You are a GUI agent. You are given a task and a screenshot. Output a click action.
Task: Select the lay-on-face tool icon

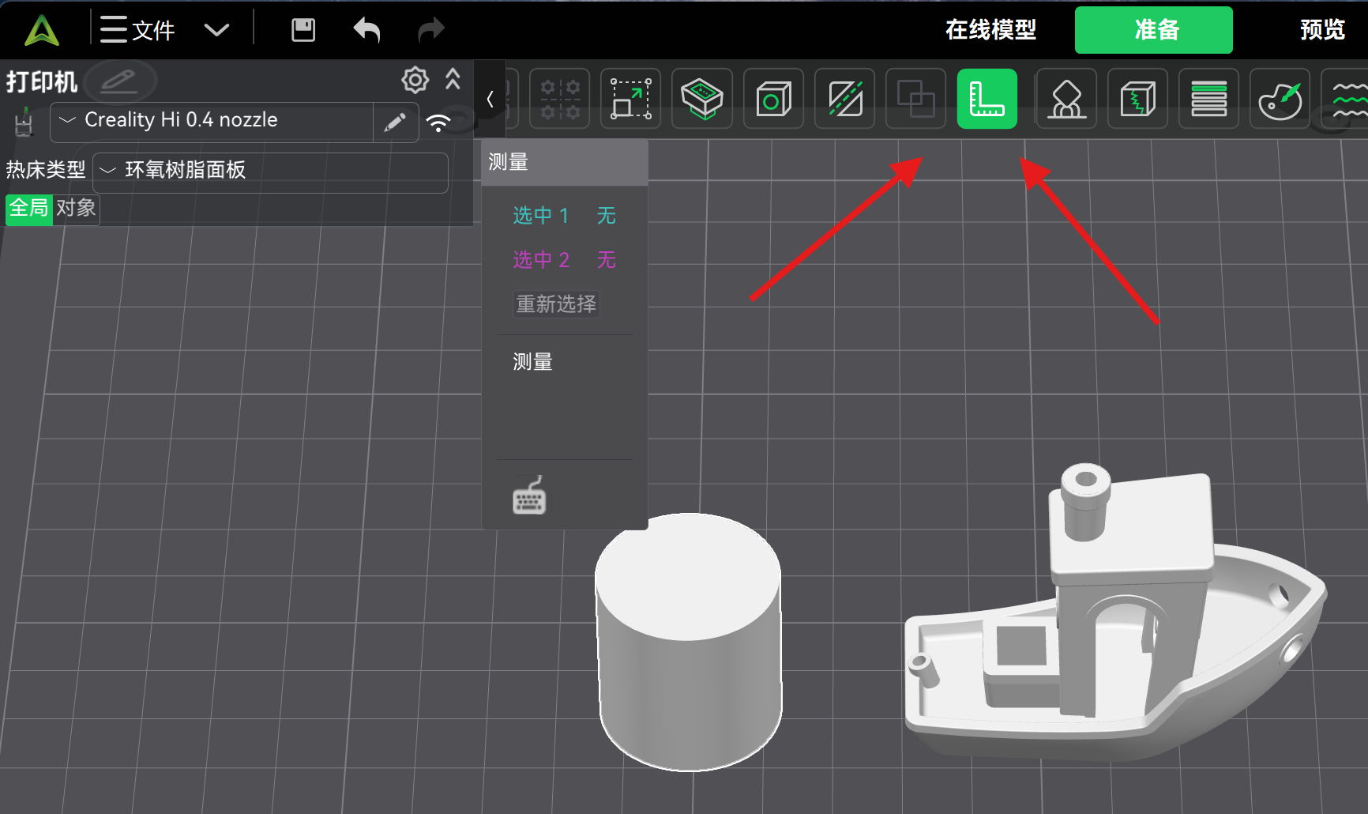point(702,100)
